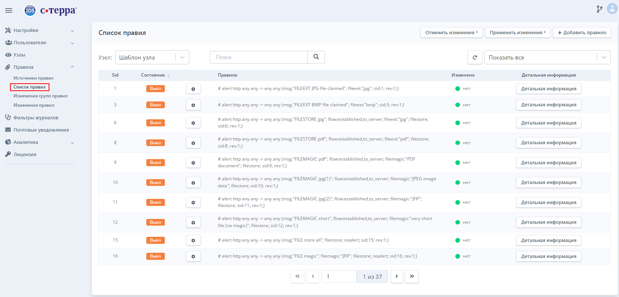Open Узлы in the sidebar
The width and height of the screenshot is (619, 297).
pos(19,55)
